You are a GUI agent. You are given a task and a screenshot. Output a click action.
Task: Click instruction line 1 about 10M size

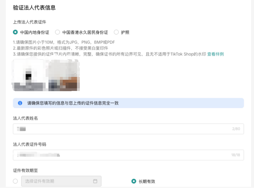64,42
